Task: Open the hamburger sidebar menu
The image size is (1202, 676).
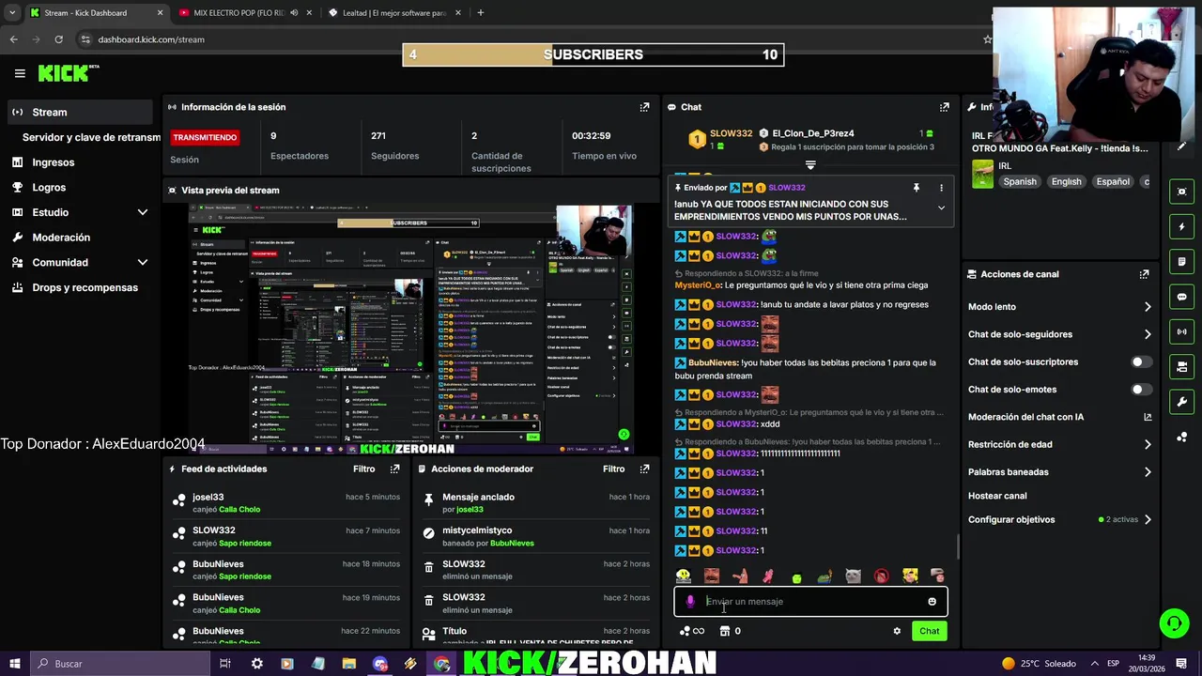Action: 20,73
